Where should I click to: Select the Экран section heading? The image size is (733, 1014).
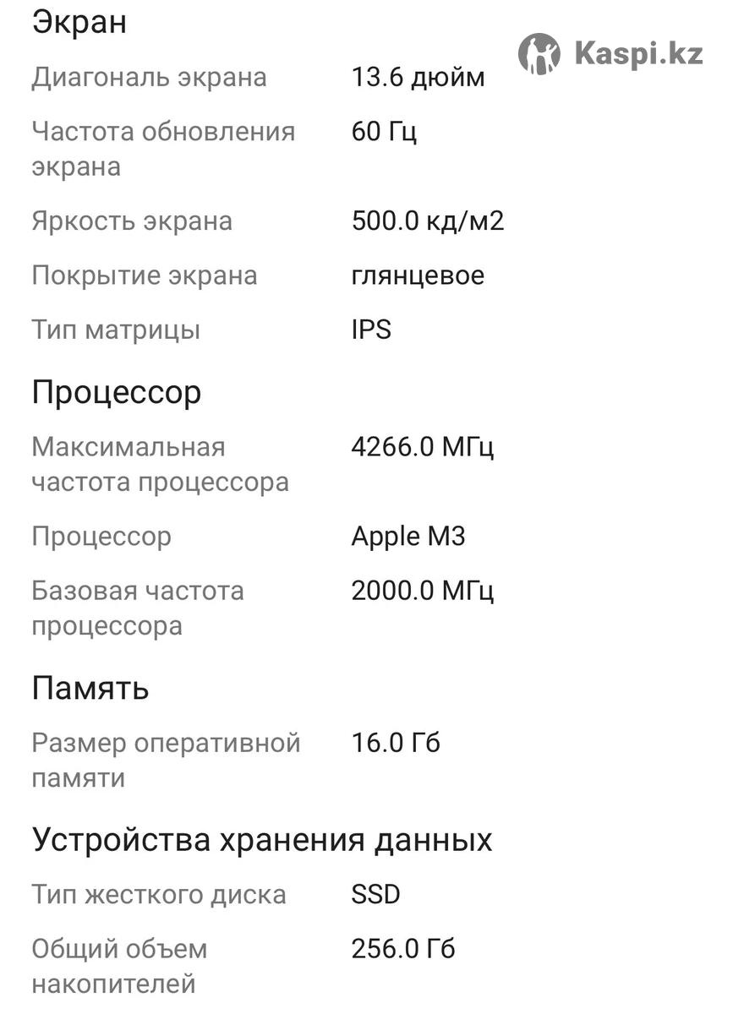pyautogui.click(x=79, y=22)
